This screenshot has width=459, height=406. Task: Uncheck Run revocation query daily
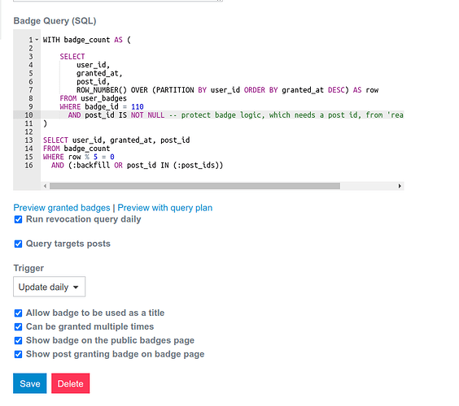[x=18, y=219]
